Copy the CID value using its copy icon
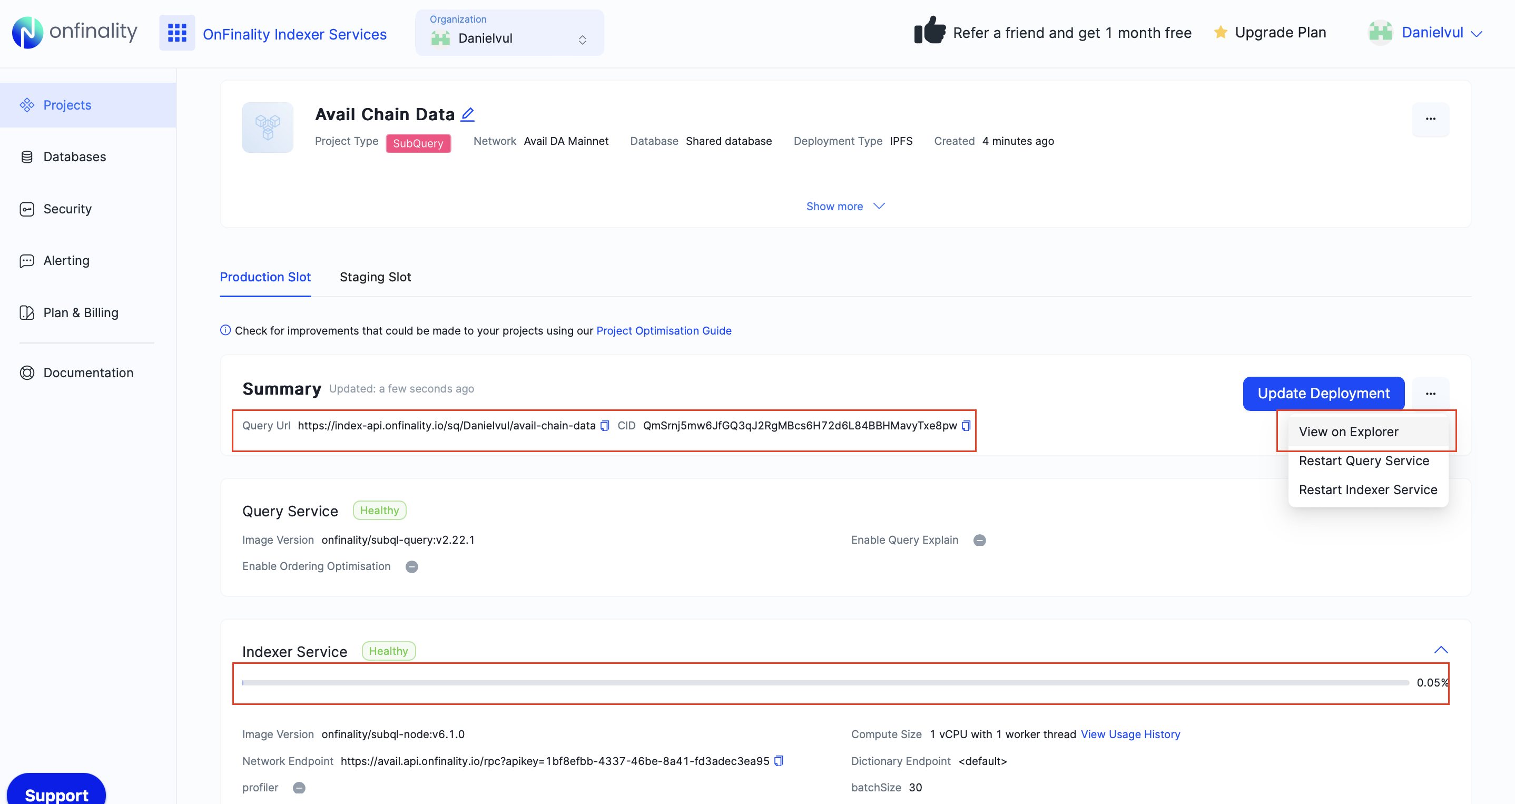The width and height of the screenshot is (1515, 804). (966, 425)
